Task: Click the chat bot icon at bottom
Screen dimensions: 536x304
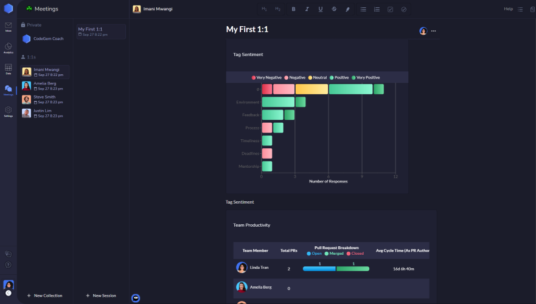Action: (x=136, y=298)
